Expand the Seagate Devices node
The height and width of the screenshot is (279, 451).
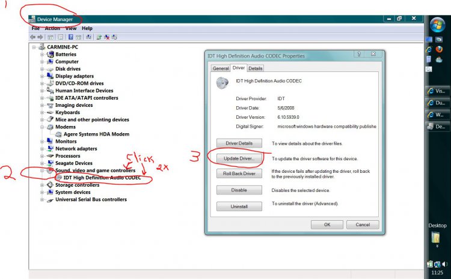42,163
